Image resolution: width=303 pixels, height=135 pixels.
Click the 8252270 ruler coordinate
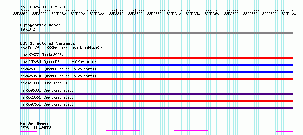pos(39,14)
